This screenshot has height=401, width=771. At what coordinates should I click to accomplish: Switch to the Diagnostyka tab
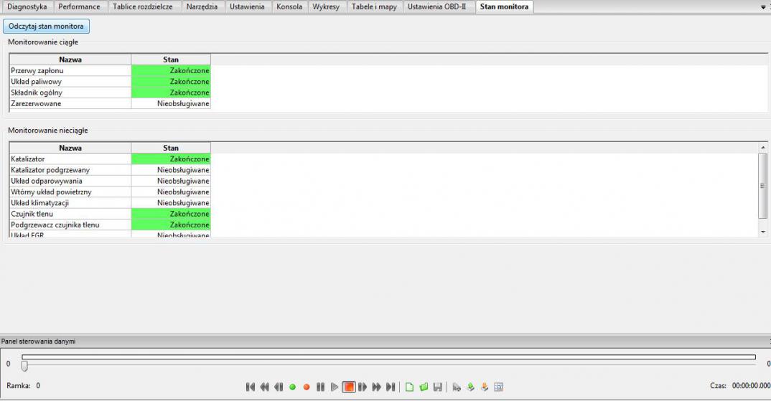point(27,7)
